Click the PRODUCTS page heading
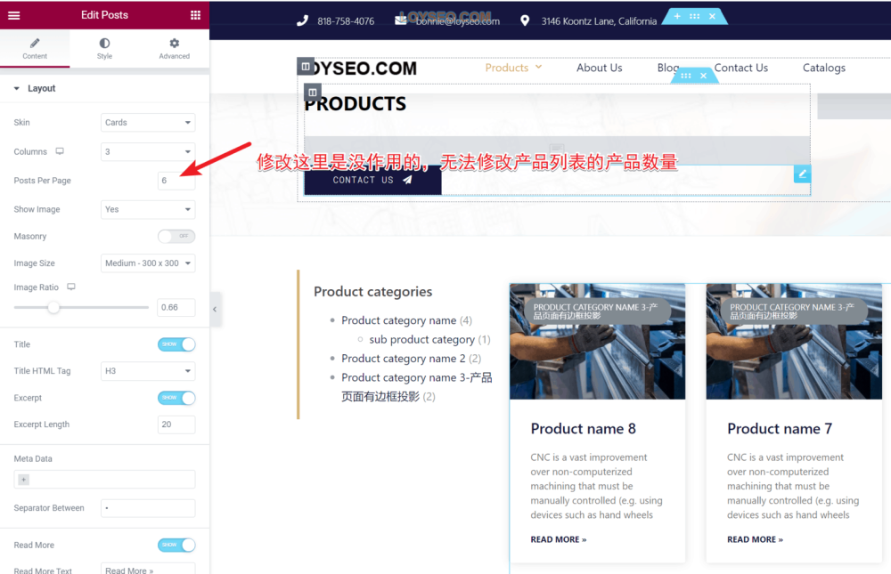This screenshot has height=574, width=891. pyautogui.click(x=356, y=104)
